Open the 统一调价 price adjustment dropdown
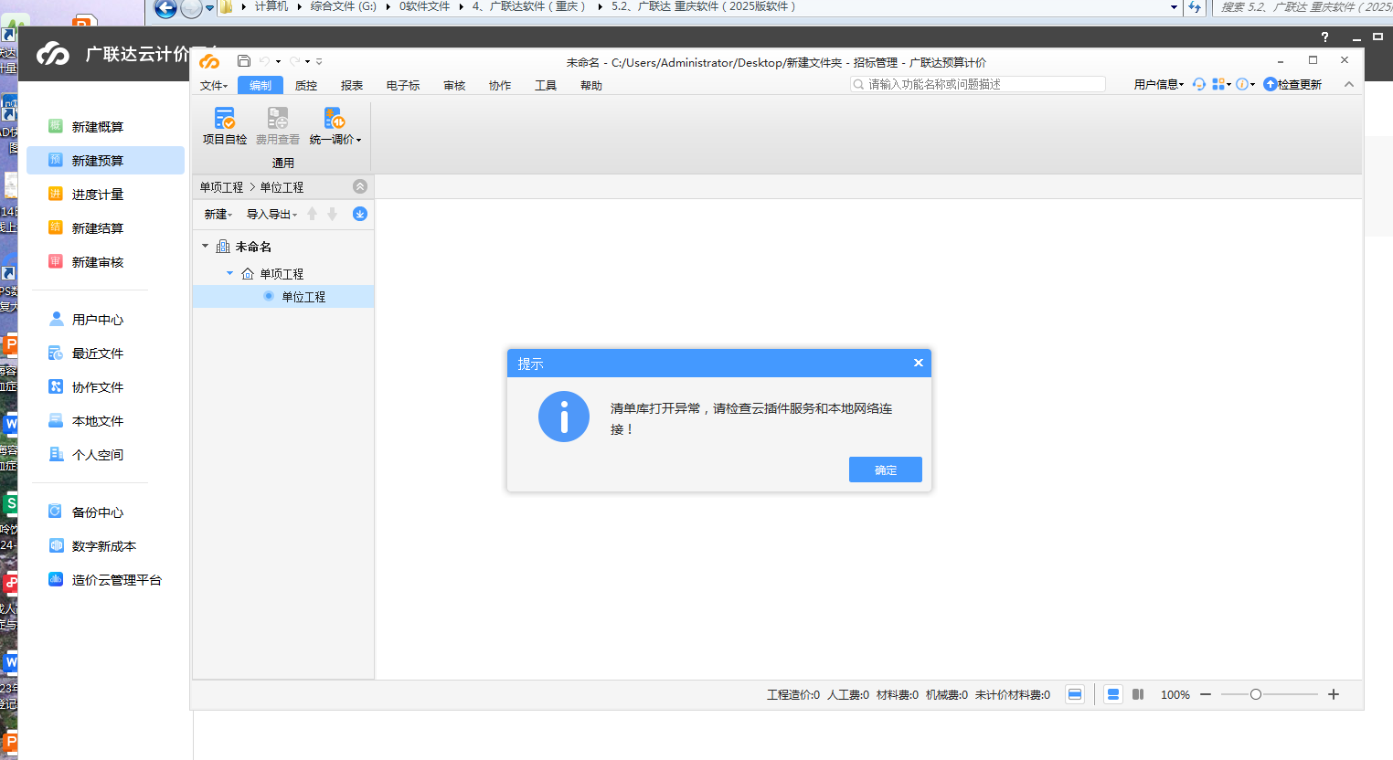The height and width of the screenshot is (760, 1393). [x=335, y=126]
